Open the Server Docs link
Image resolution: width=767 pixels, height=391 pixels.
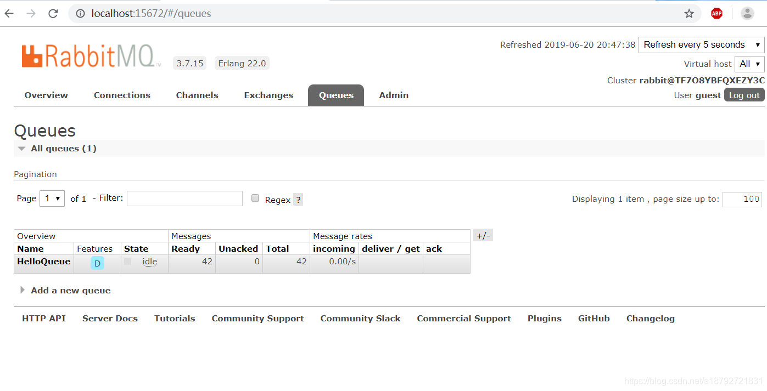(x=110, y=319)
